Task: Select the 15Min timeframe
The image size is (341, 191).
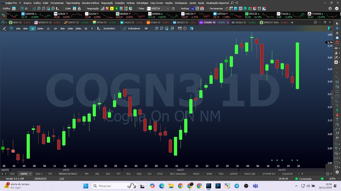Action: 70,29
